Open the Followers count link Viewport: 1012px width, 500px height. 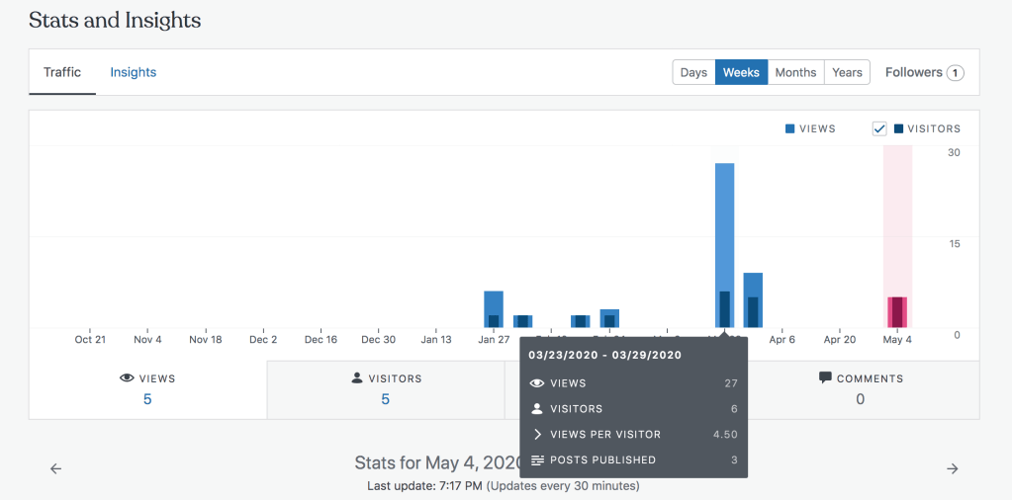(x=924, y=72)
